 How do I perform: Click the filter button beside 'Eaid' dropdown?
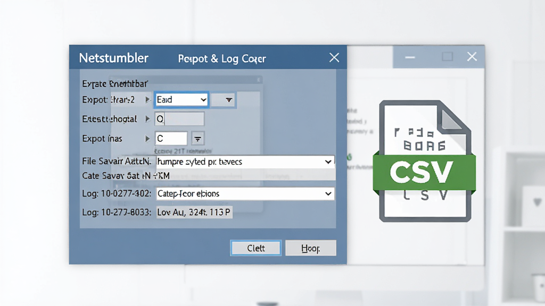[x=223, y=100]
